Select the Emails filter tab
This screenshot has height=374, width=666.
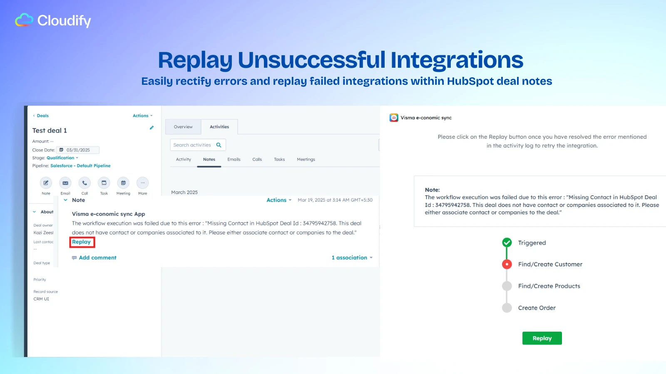pos(234,160)
